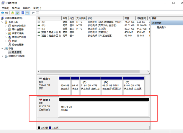Click More Actions (更多操作) in actions pane
This screenshot has height=133, width=183.
click(161, 27)
